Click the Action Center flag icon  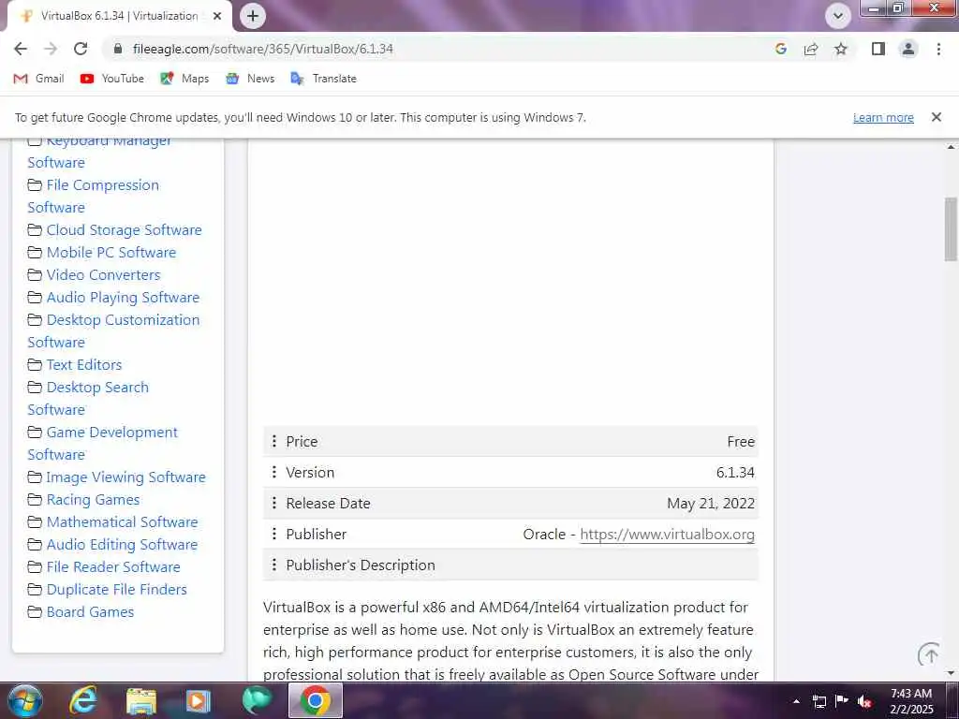[x=842, y=701]
